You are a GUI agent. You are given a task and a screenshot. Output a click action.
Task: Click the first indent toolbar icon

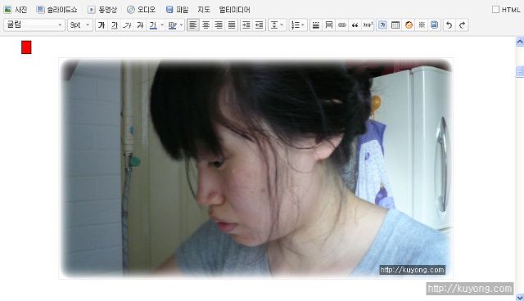[246, 25]
